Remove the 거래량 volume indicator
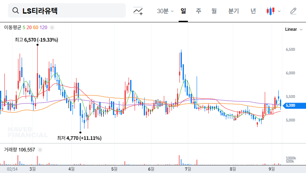 tap(40, 150)
